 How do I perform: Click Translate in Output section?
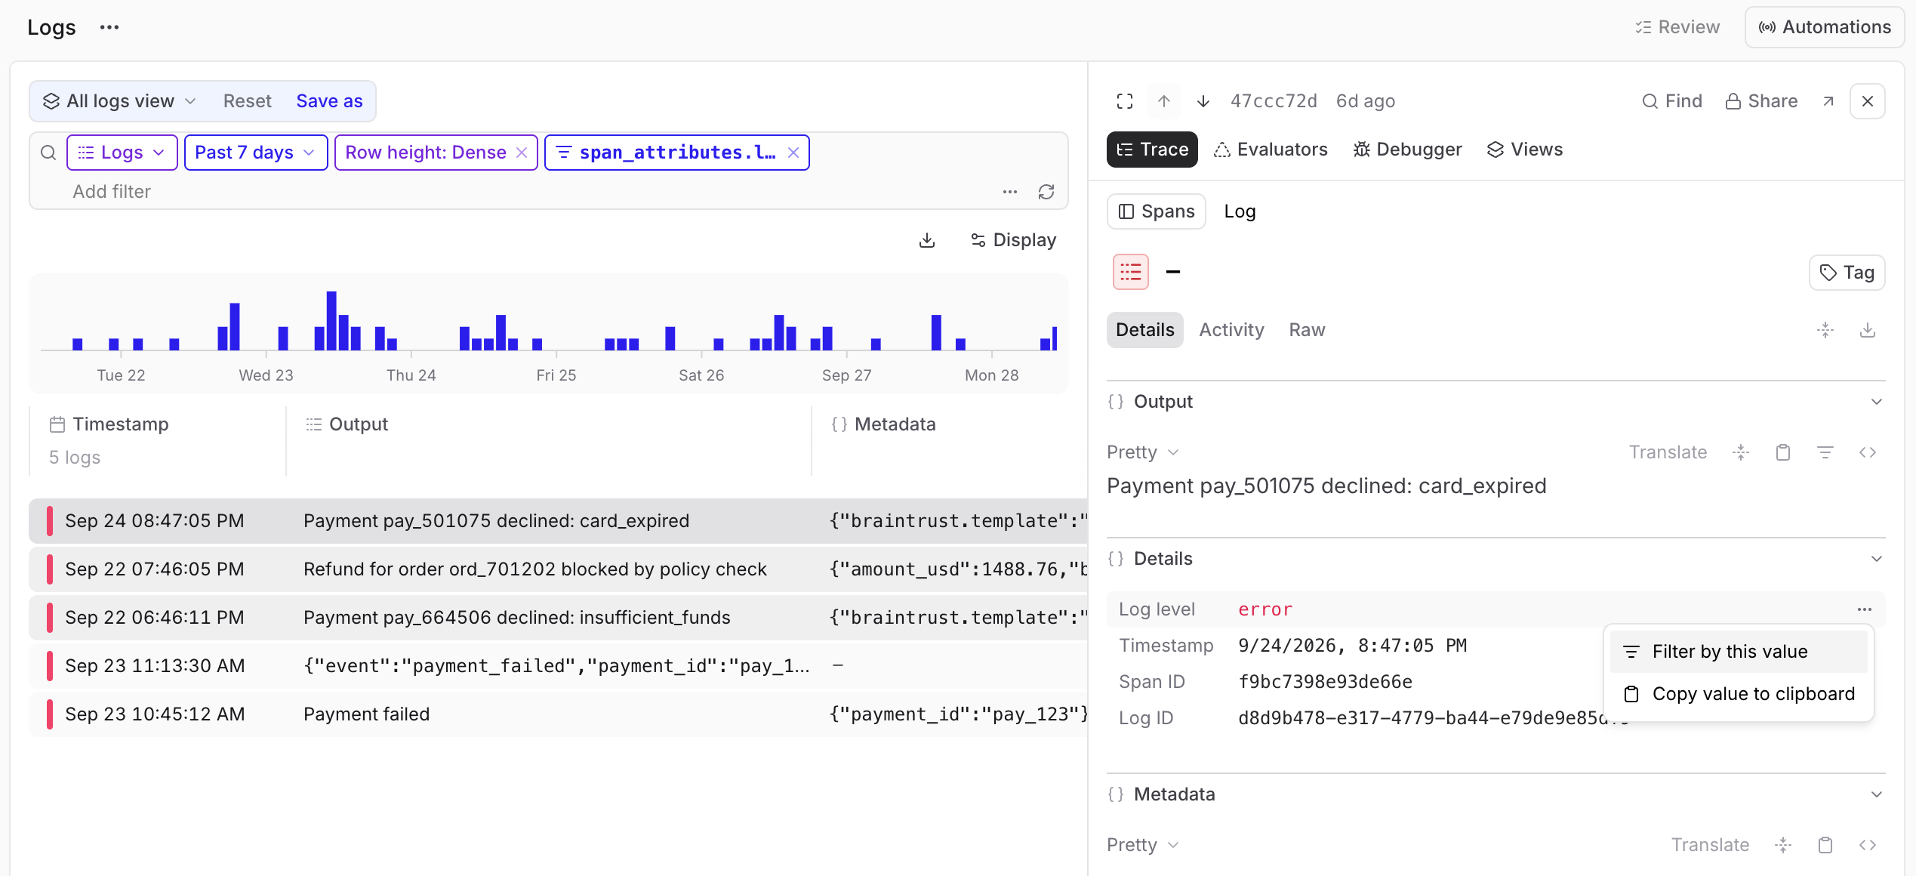(x=1668, y=452)
